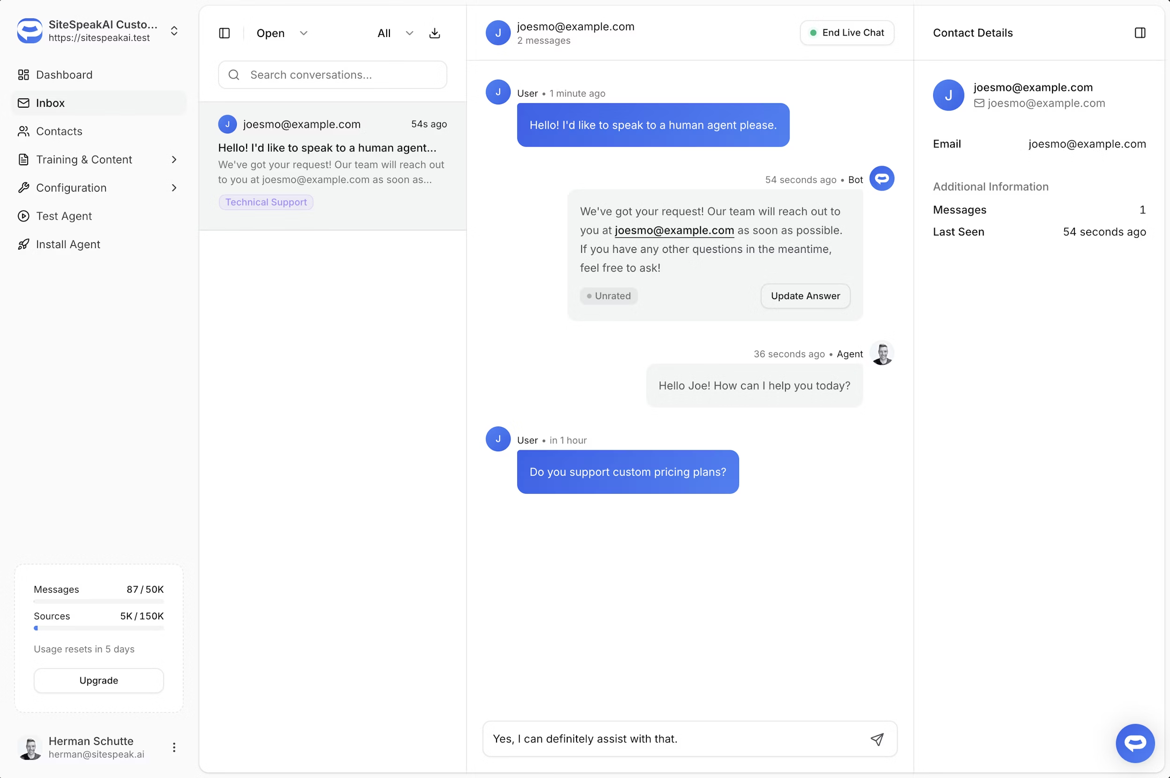Toggle the conversation list panel
The image size is (1170, 778).
tap(225, 33)
